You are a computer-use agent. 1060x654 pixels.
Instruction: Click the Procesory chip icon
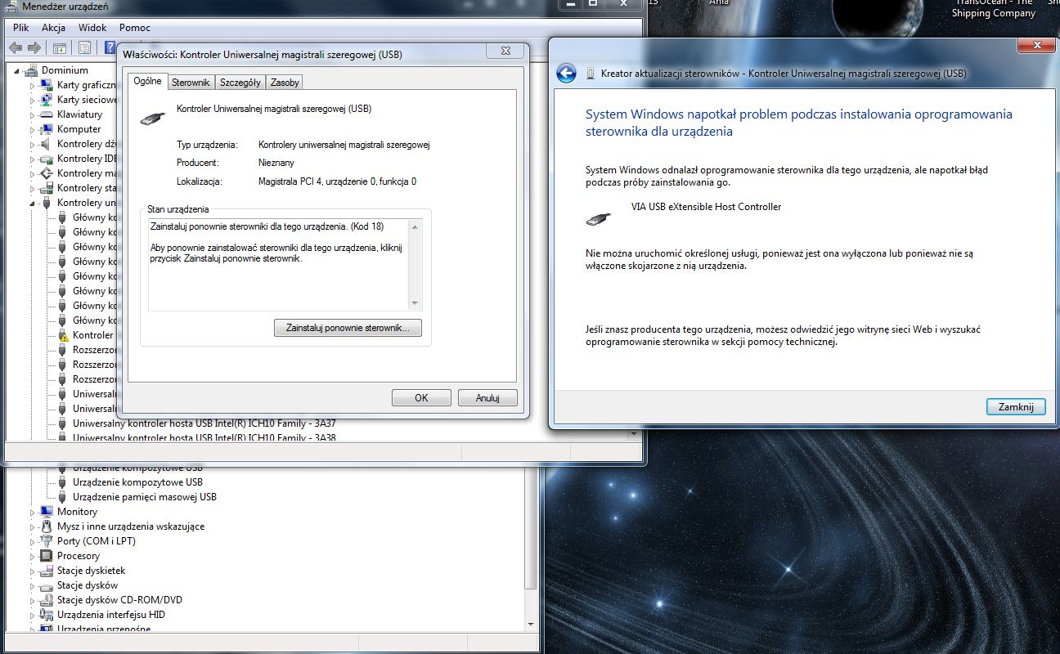tap(47, 556)
